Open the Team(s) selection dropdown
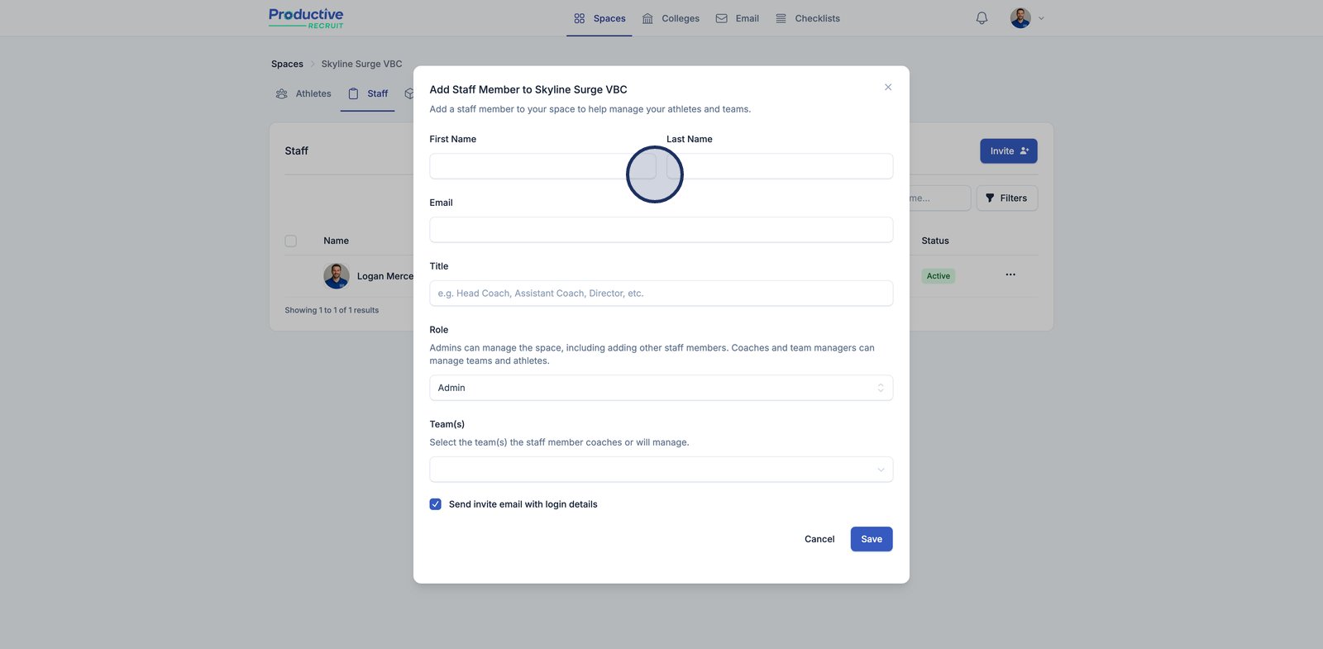1323x649 pixels. tap(661, 470)
